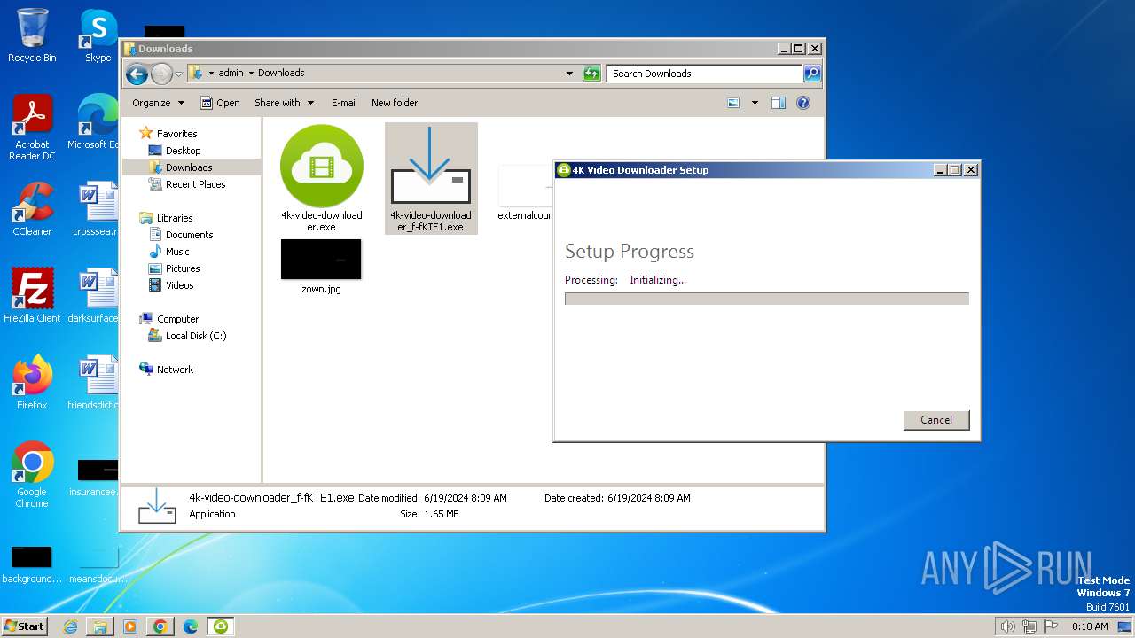Click the Downloads breadcrumb in address bar

coord(281,74)
